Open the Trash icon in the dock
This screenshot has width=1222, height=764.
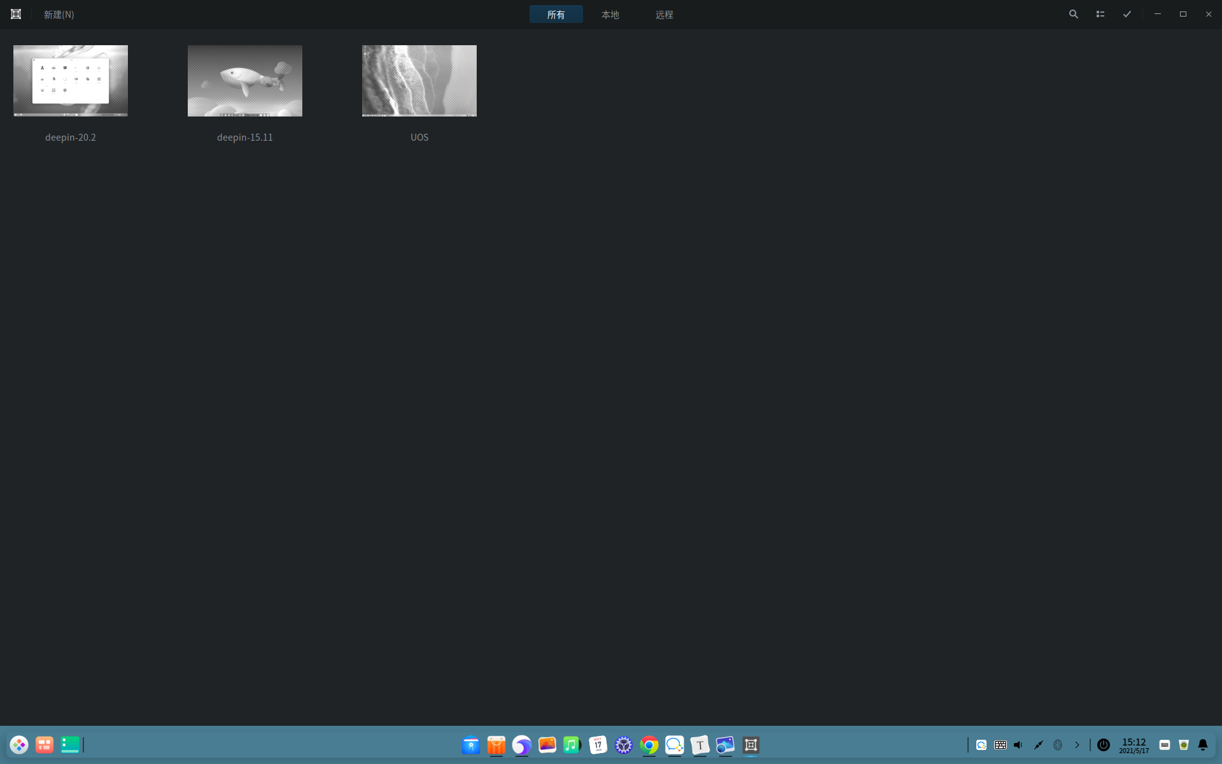pos(1184,744)
